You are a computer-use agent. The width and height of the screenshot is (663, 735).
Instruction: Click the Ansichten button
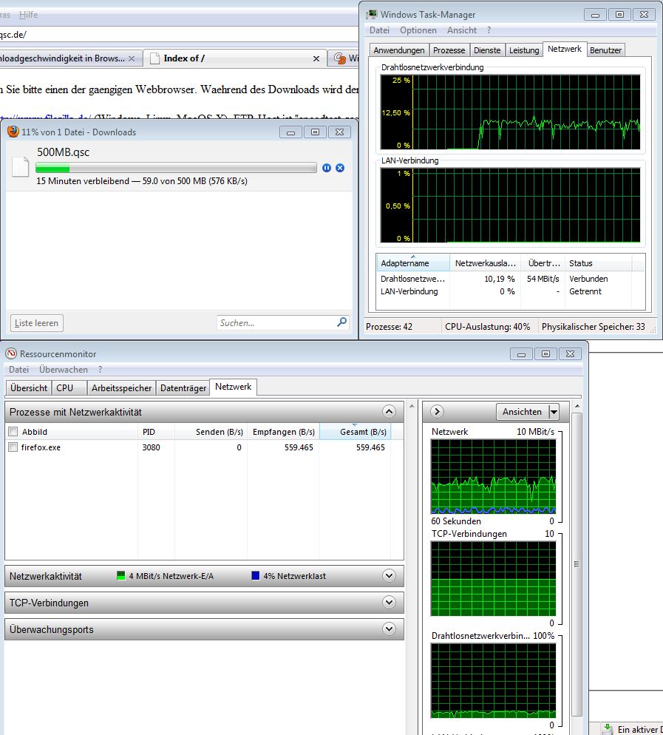tap(522, 412)
